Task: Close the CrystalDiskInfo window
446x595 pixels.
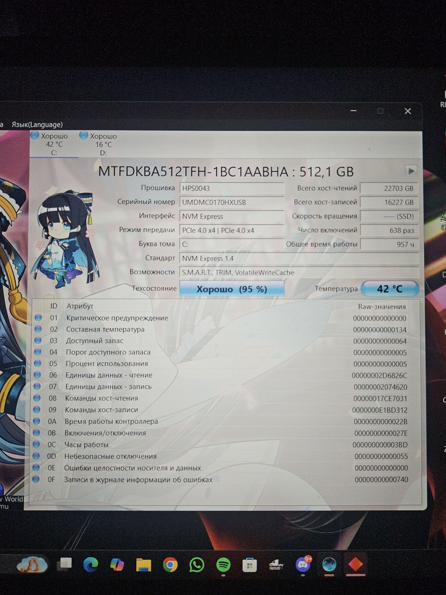Action: [408, 111]
